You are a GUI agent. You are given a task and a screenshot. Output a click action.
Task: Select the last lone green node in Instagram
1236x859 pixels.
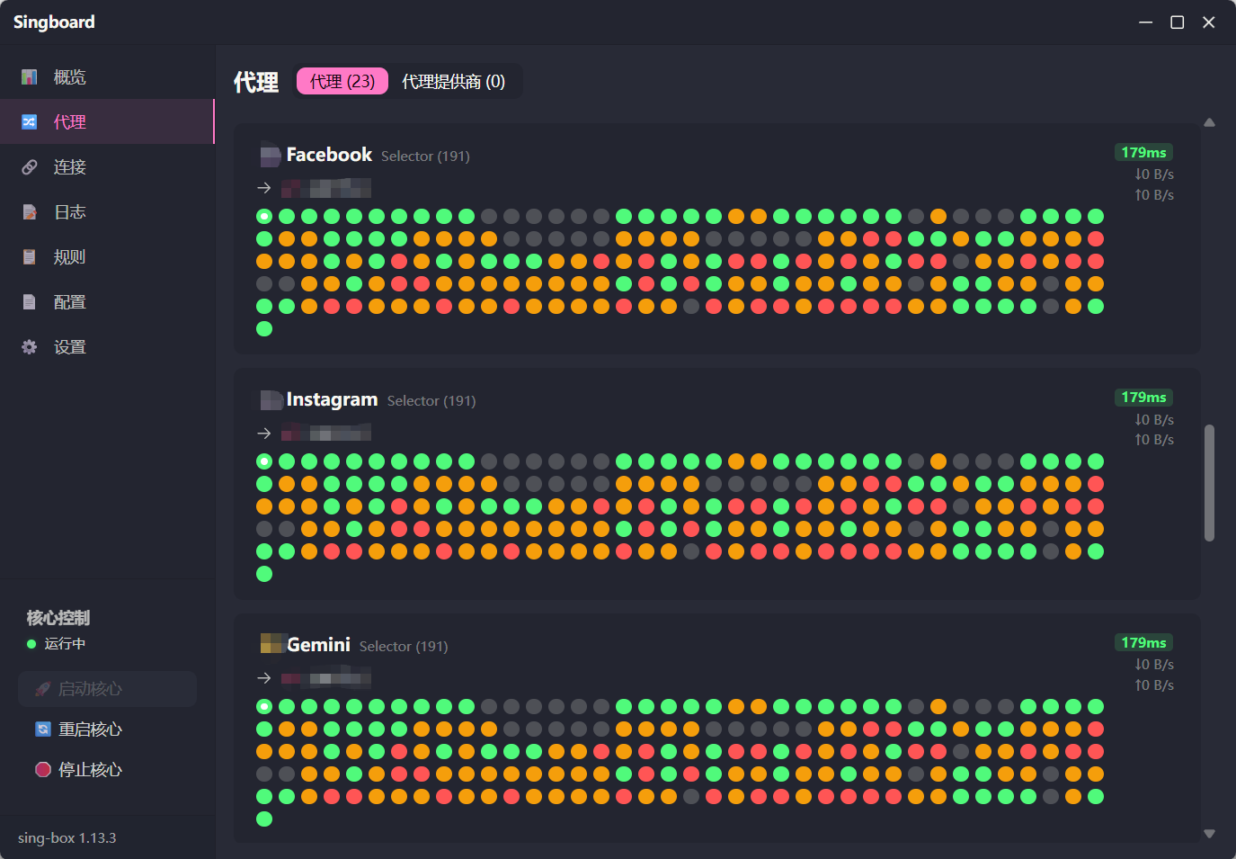pyautogui.click(x=264, y=574)
